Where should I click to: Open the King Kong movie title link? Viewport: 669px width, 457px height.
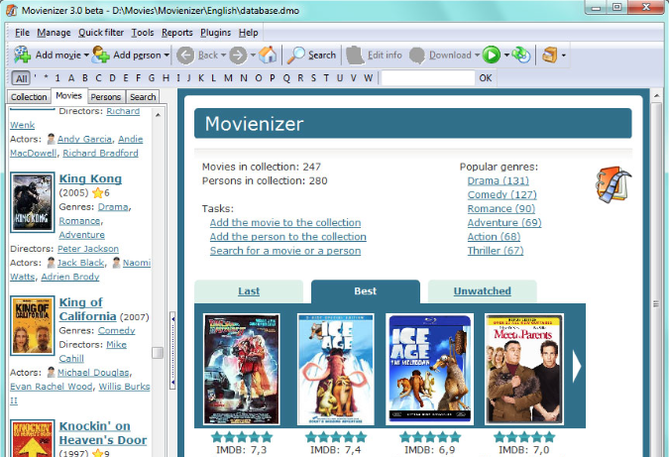[x=90, y=178]
